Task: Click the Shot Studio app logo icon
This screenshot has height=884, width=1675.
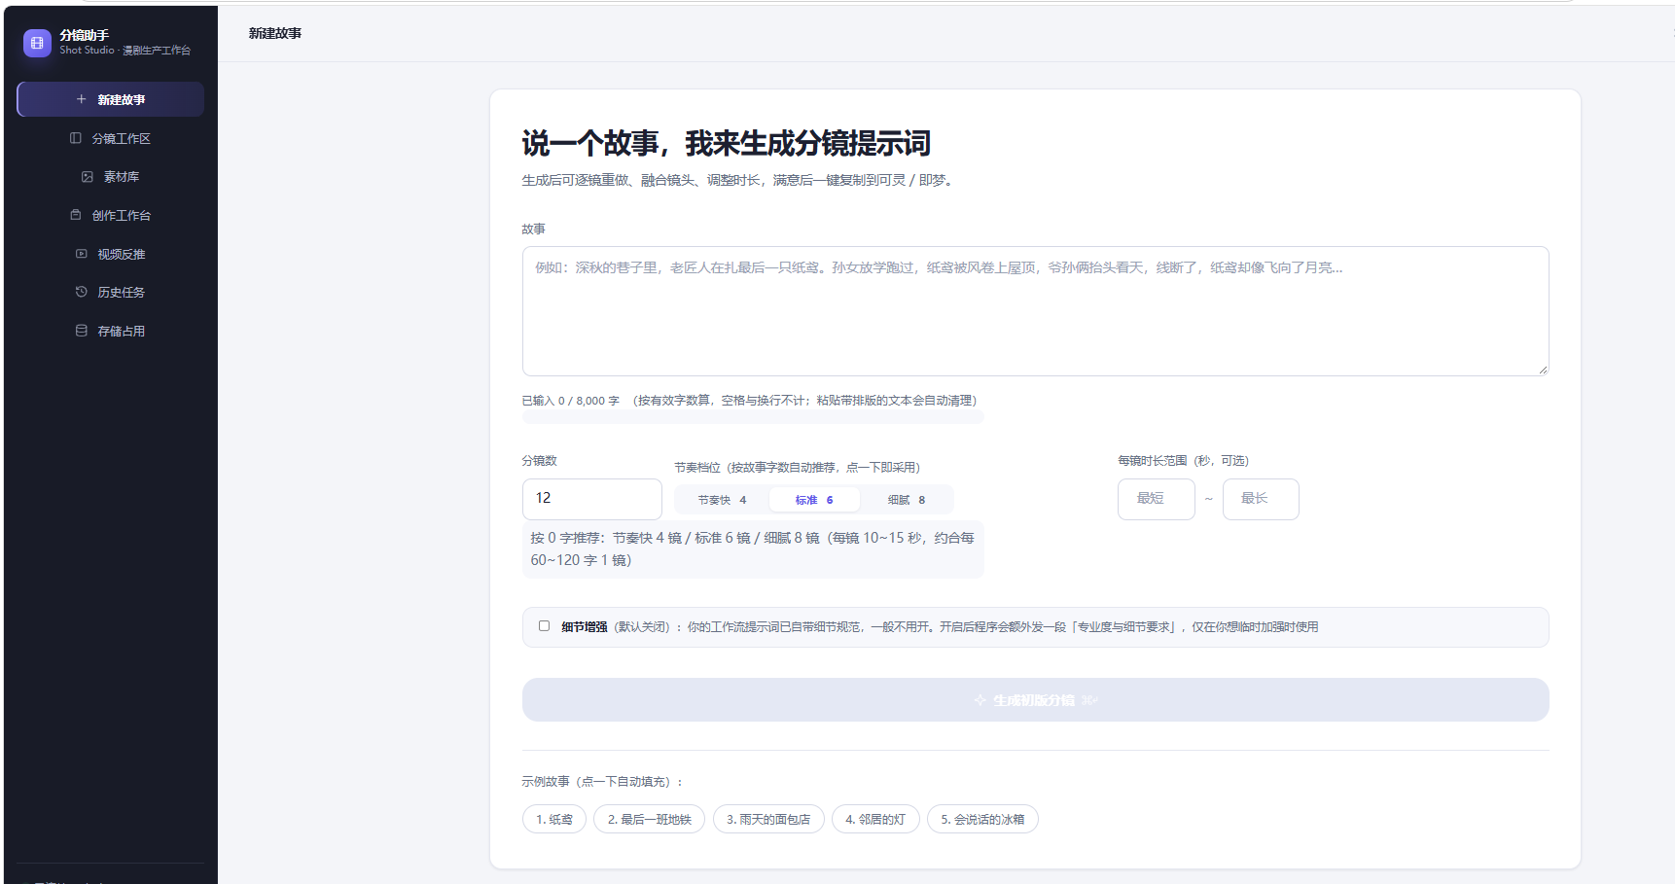Action: pyautogui.click(x=37, y=43)
